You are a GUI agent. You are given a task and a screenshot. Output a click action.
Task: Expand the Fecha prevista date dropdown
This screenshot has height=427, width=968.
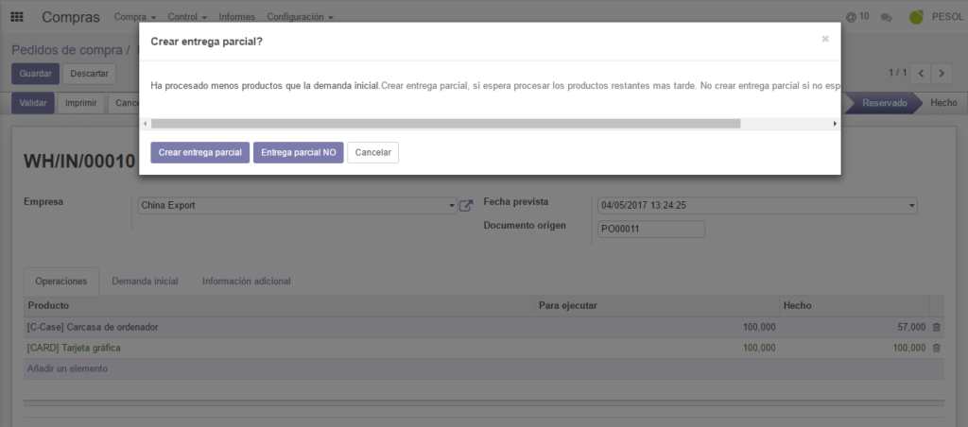911,205
